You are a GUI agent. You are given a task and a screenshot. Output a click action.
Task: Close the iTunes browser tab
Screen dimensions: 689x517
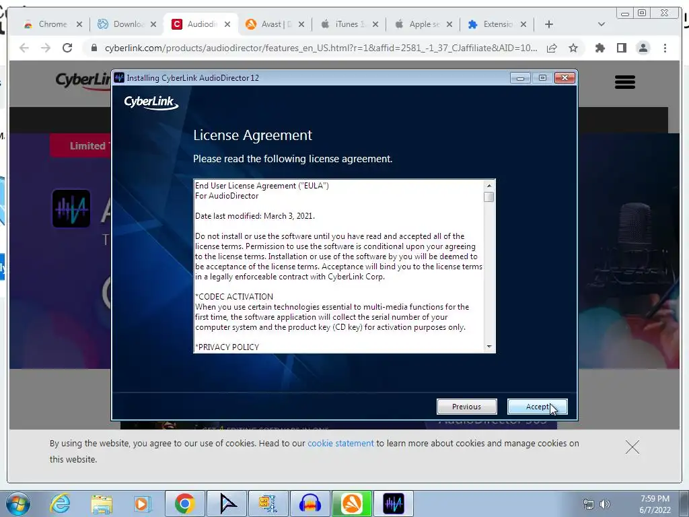[375, 24]
